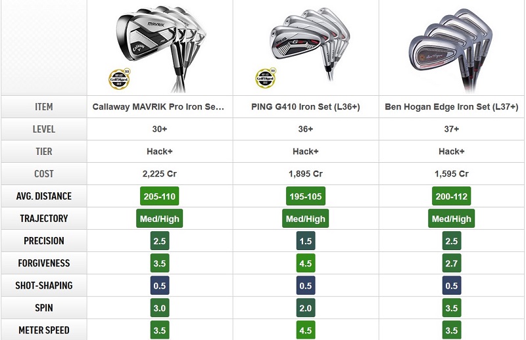
Task: Click the Golf Digest gold badge on MAVRIK
Action: 119,79
